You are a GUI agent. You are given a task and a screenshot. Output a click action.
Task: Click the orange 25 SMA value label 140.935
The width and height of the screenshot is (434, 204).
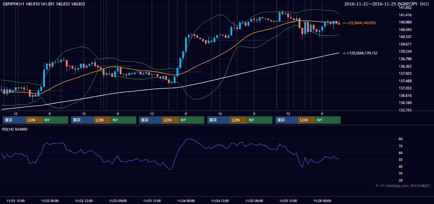pyautogui.click(x=359, y=23)
